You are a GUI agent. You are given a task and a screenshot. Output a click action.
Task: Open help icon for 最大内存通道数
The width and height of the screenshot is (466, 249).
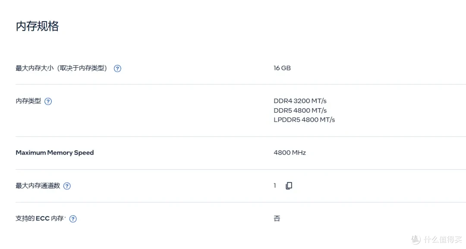coord(67,186)
